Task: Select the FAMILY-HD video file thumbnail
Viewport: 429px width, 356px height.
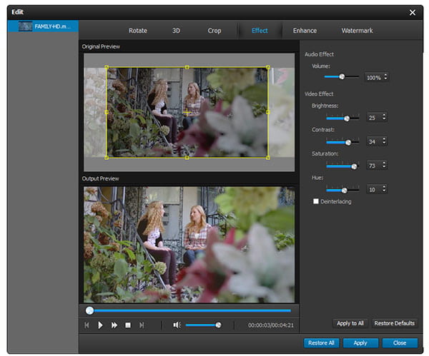Action: click(26, 26)
